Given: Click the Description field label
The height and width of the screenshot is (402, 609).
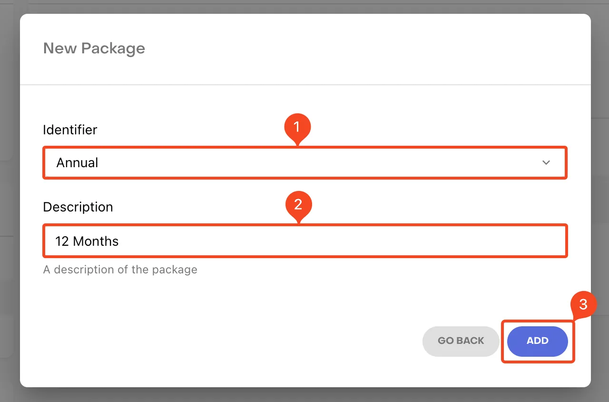Looking at the screenshot, I should click(x=78, y=207).
